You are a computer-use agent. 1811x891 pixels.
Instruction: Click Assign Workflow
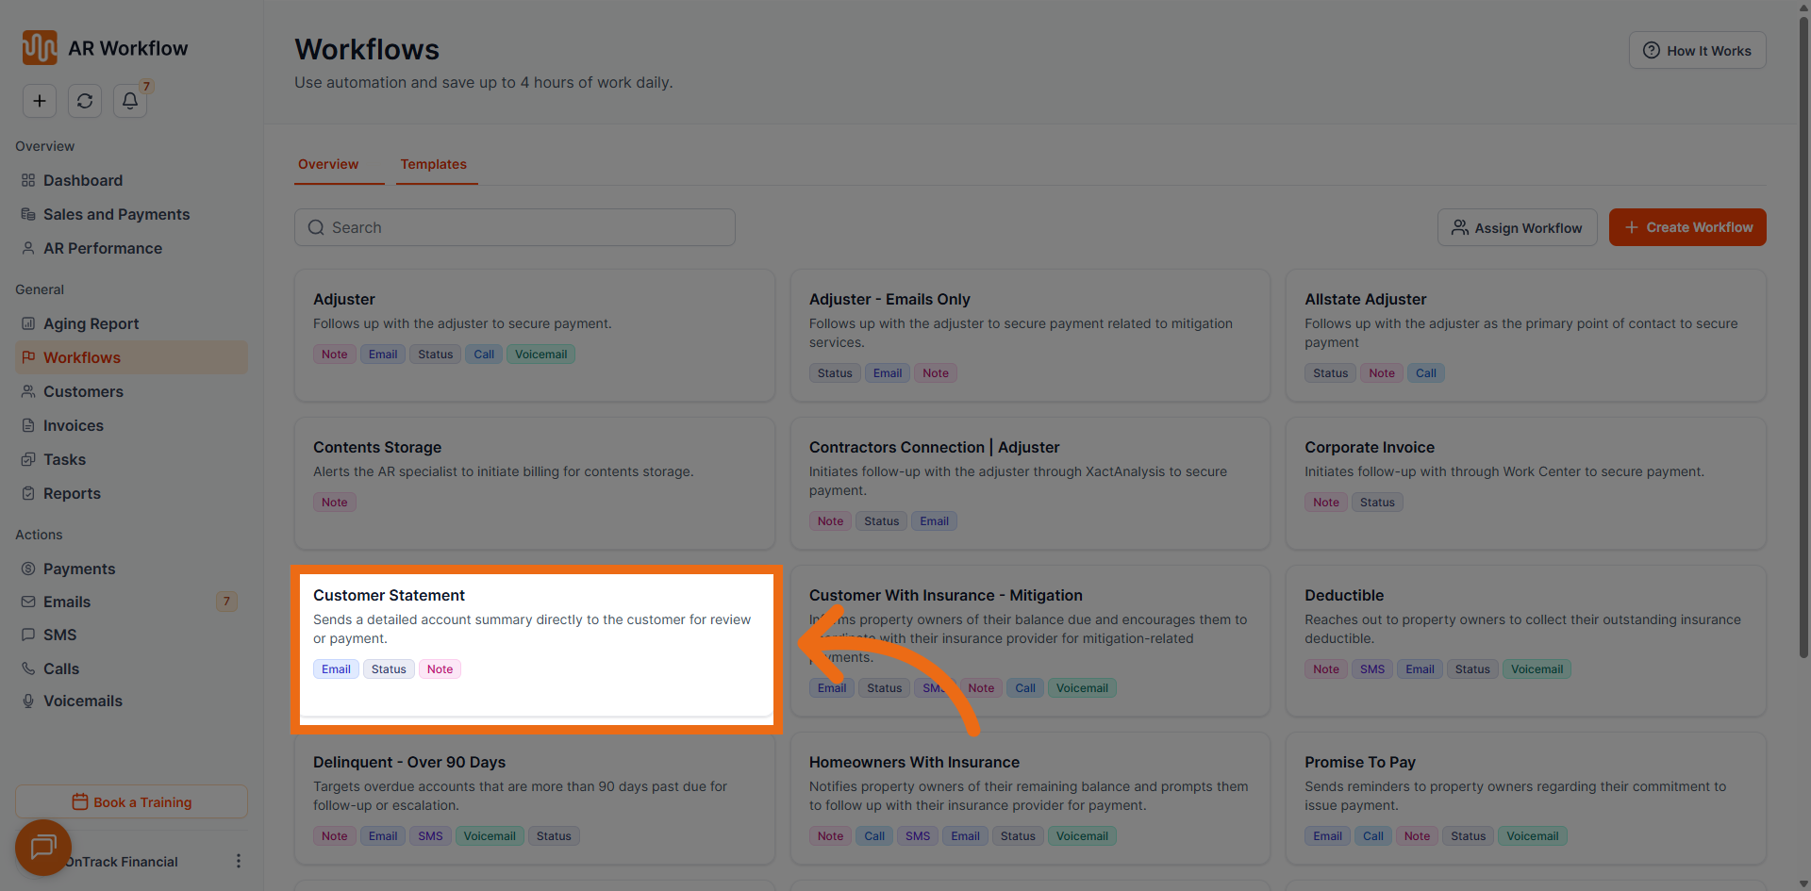click(x=1517, y=227)
